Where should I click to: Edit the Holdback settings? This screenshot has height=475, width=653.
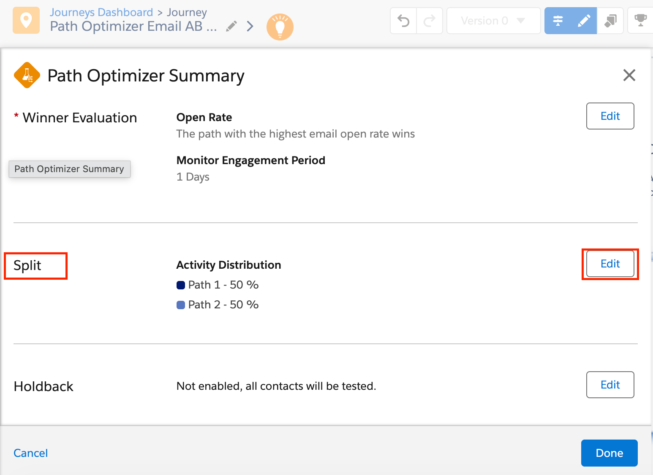click(x=610, y=385)
